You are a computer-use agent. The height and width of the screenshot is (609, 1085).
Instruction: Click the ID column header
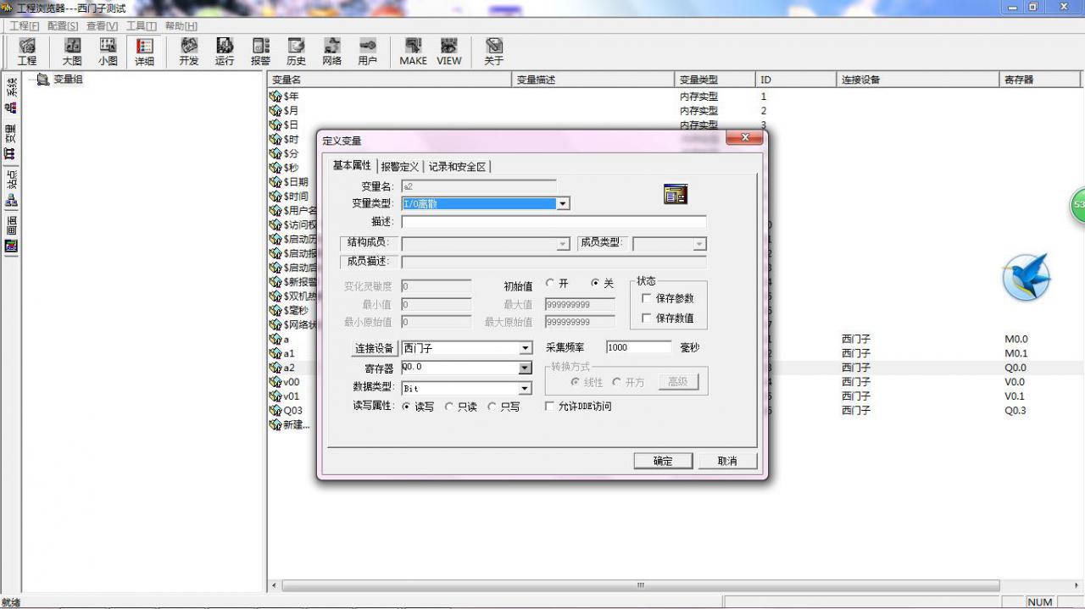click(796, 80)
